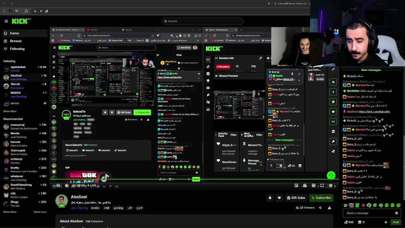
Task: Open the browser three-dot menu
Action: [x=3, y=11]
